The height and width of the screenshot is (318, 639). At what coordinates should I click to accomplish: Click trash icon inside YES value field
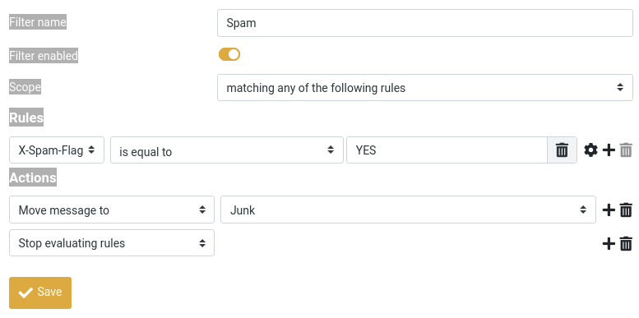[x=562, y=150]
